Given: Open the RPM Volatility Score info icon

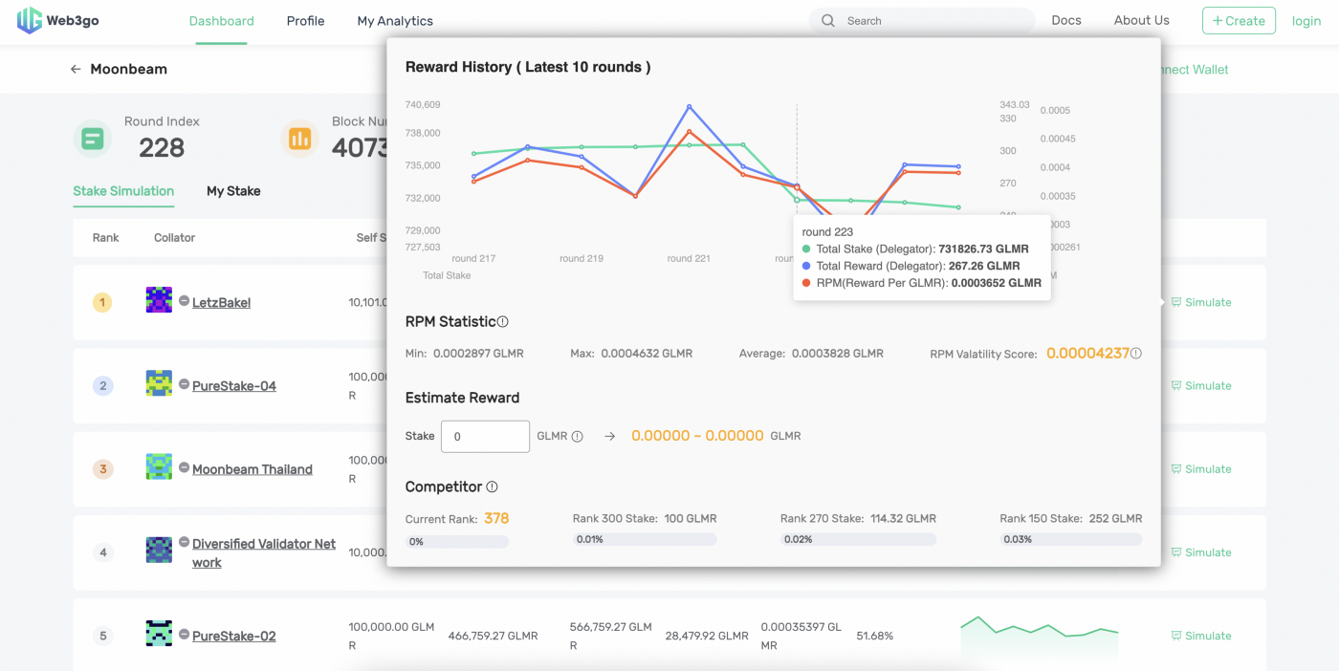Looking at the screenshot, I should 1136,354.
